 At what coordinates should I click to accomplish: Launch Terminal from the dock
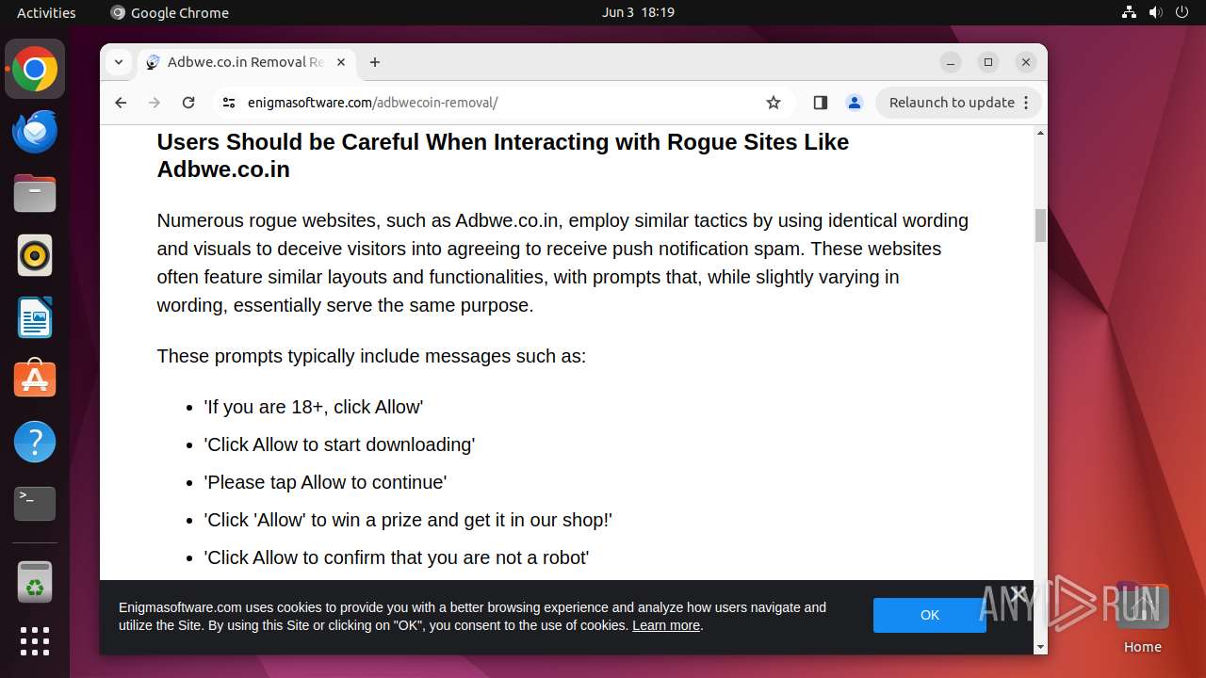(x=35, y=504)
